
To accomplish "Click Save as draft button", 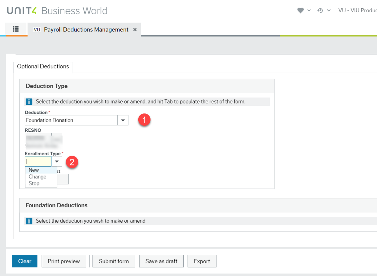I will [161, 261].
